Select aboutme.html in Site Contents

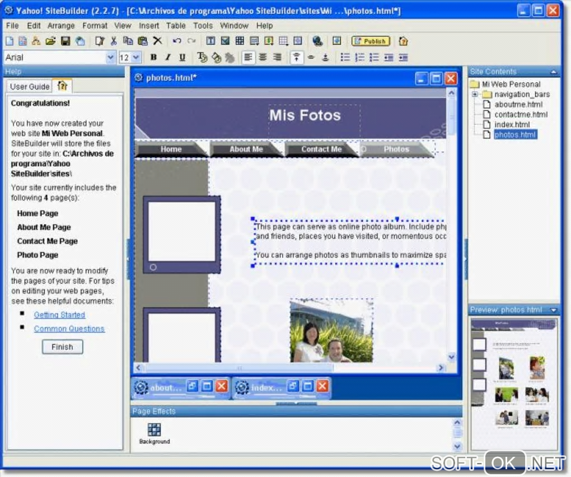[518, 105]
